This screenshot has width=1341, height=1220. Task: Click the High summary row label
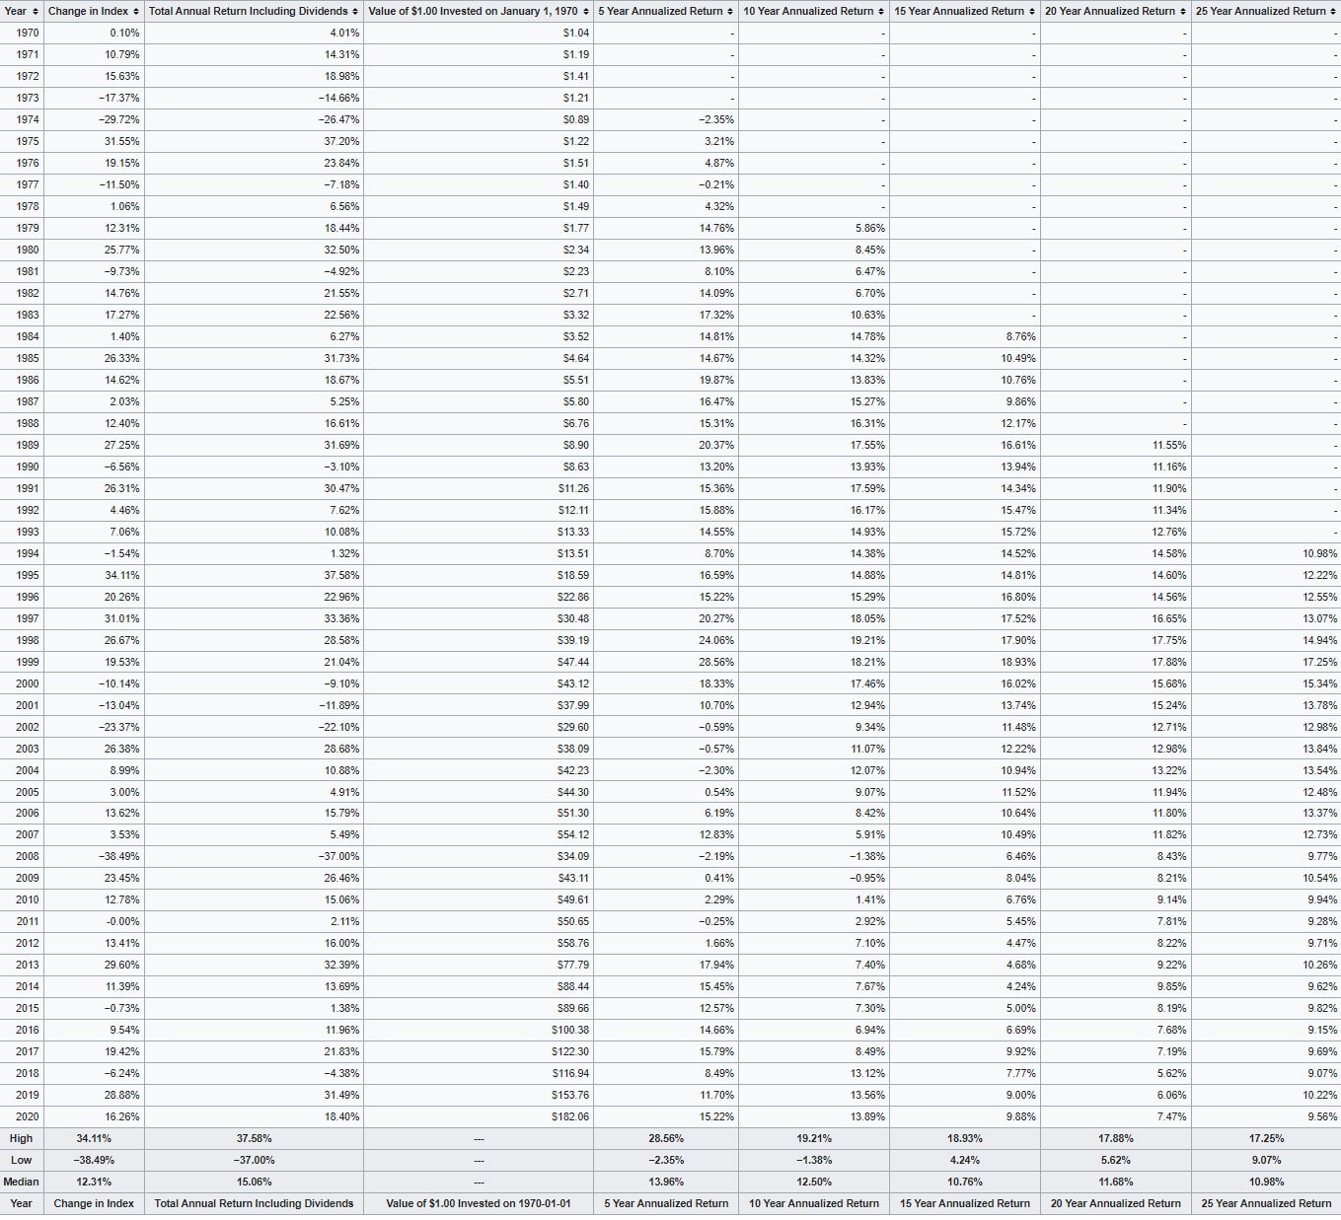tap(22, 1138)
